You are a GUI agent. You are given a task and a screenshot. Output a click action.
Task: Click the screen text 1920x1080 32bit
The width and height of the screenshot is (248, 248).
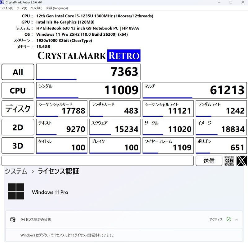64,41
